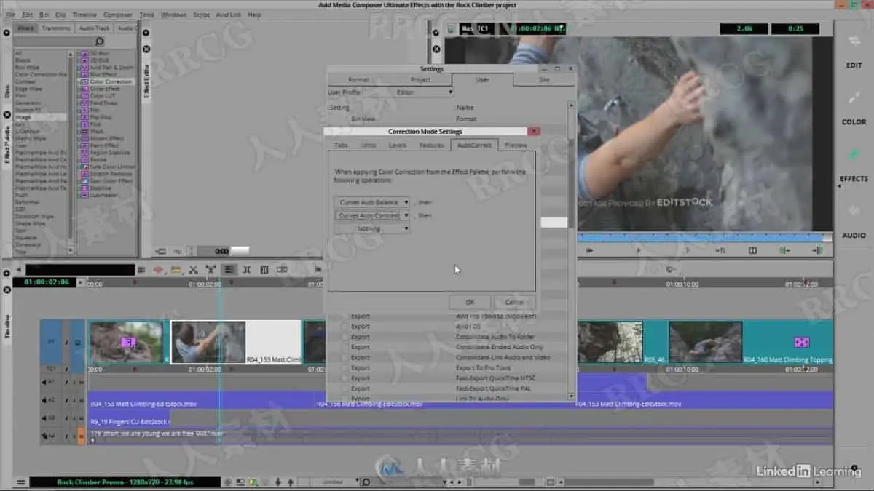The image size is (874, 491).
Task: Open the Nothing operation dropdown
Action: (x=371, y=228)
